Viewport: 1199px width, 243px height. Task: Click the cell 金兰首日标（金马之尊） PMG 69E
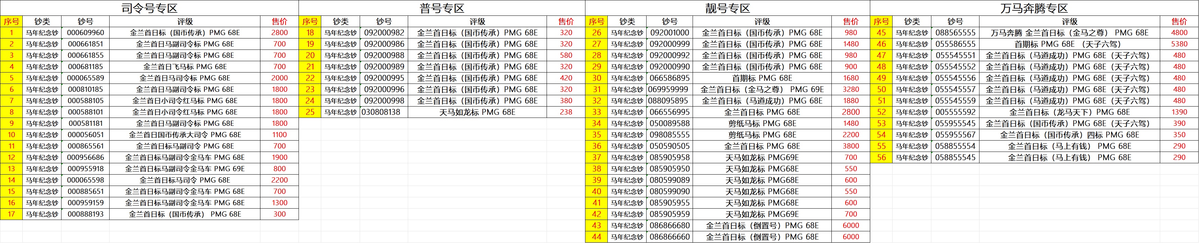[x=762, y=89]
